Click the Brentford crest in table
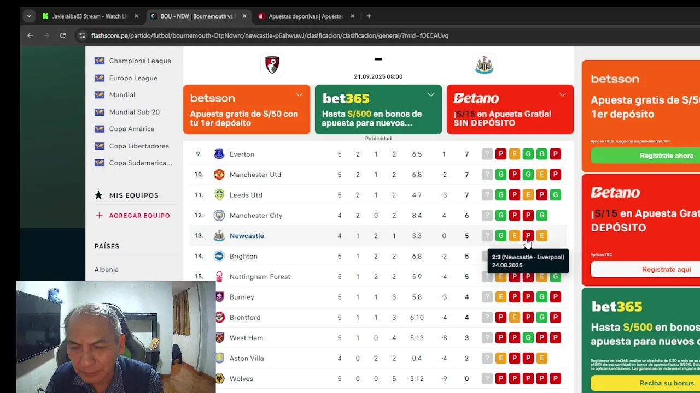 point(219,317)
